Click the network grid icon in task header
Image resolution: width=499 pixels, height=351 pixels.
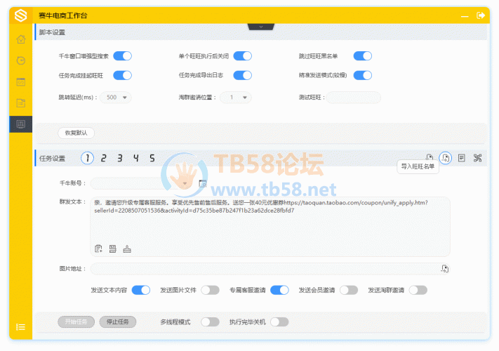(x=478, y=158)
